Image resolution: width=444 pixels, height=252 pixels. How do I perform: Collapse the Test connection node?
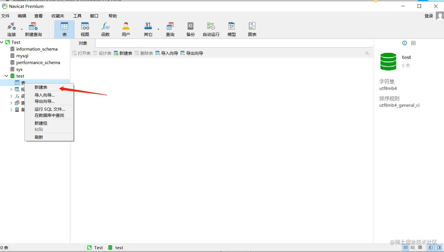click(2, 42)
